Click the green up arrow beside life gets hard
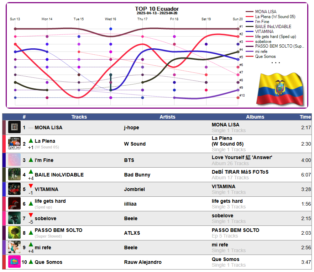The height and width of the screenshot is (272, 314). point(31,204)
